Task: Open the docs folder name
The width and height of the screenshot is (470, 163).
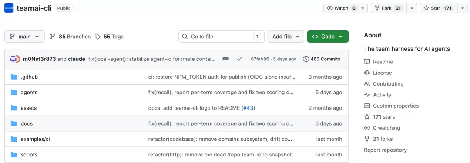Action: point(27,124)
